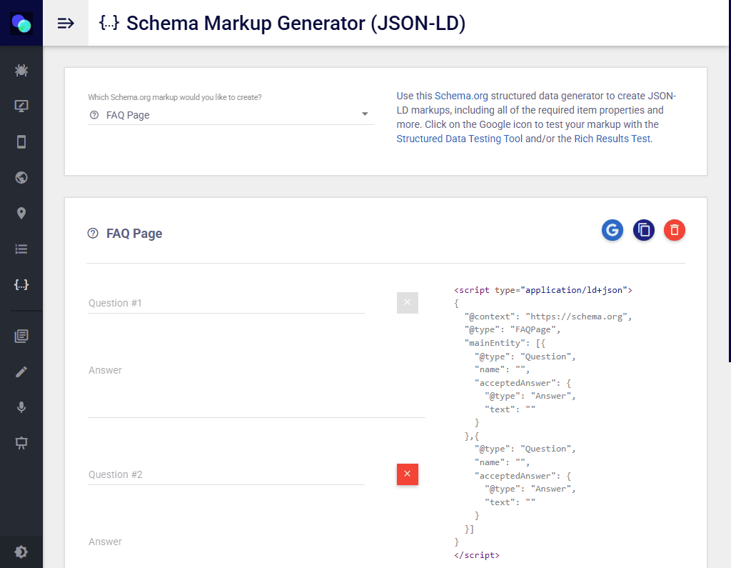Click the Schema Markup Generator (JSON-LD) title
731x568 pixels.
tap(296, 23)
